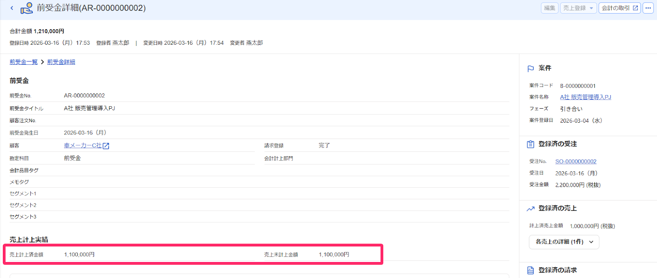
Task: Open 会計の取引 button
Action: click(x=620, y=8)
